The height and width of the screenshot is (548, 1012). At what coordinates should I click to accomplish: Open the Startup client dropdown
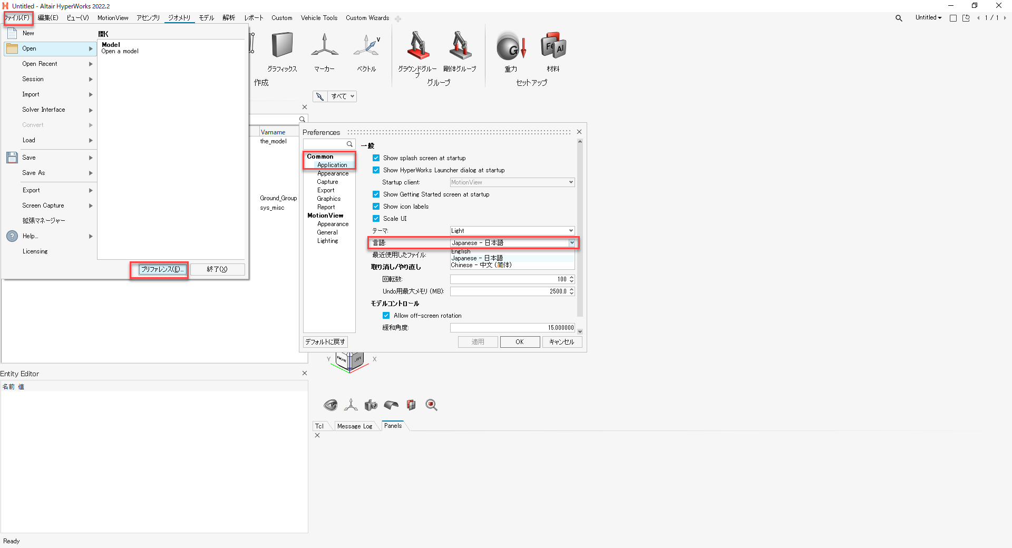pos(571,182)
